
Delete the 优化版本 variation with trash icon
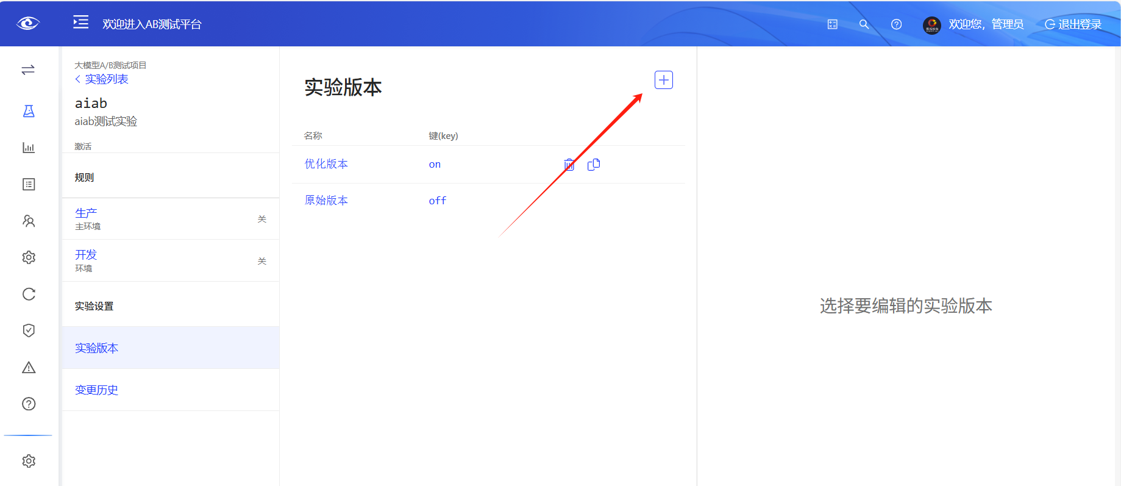tap(569, 165)
